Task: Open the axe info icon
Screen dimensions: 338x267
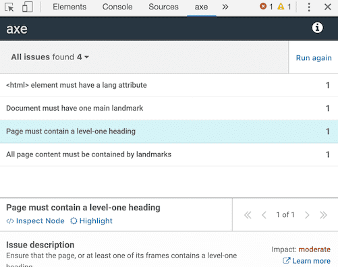Action: pos(317,28)
